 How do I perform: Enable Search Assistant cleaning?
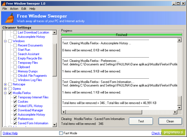15,54
